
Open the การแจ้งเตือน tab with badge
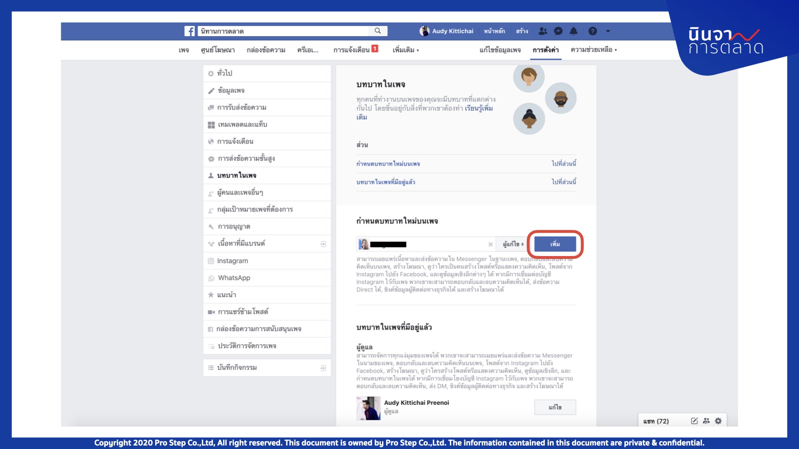click(x=355, y=49)
